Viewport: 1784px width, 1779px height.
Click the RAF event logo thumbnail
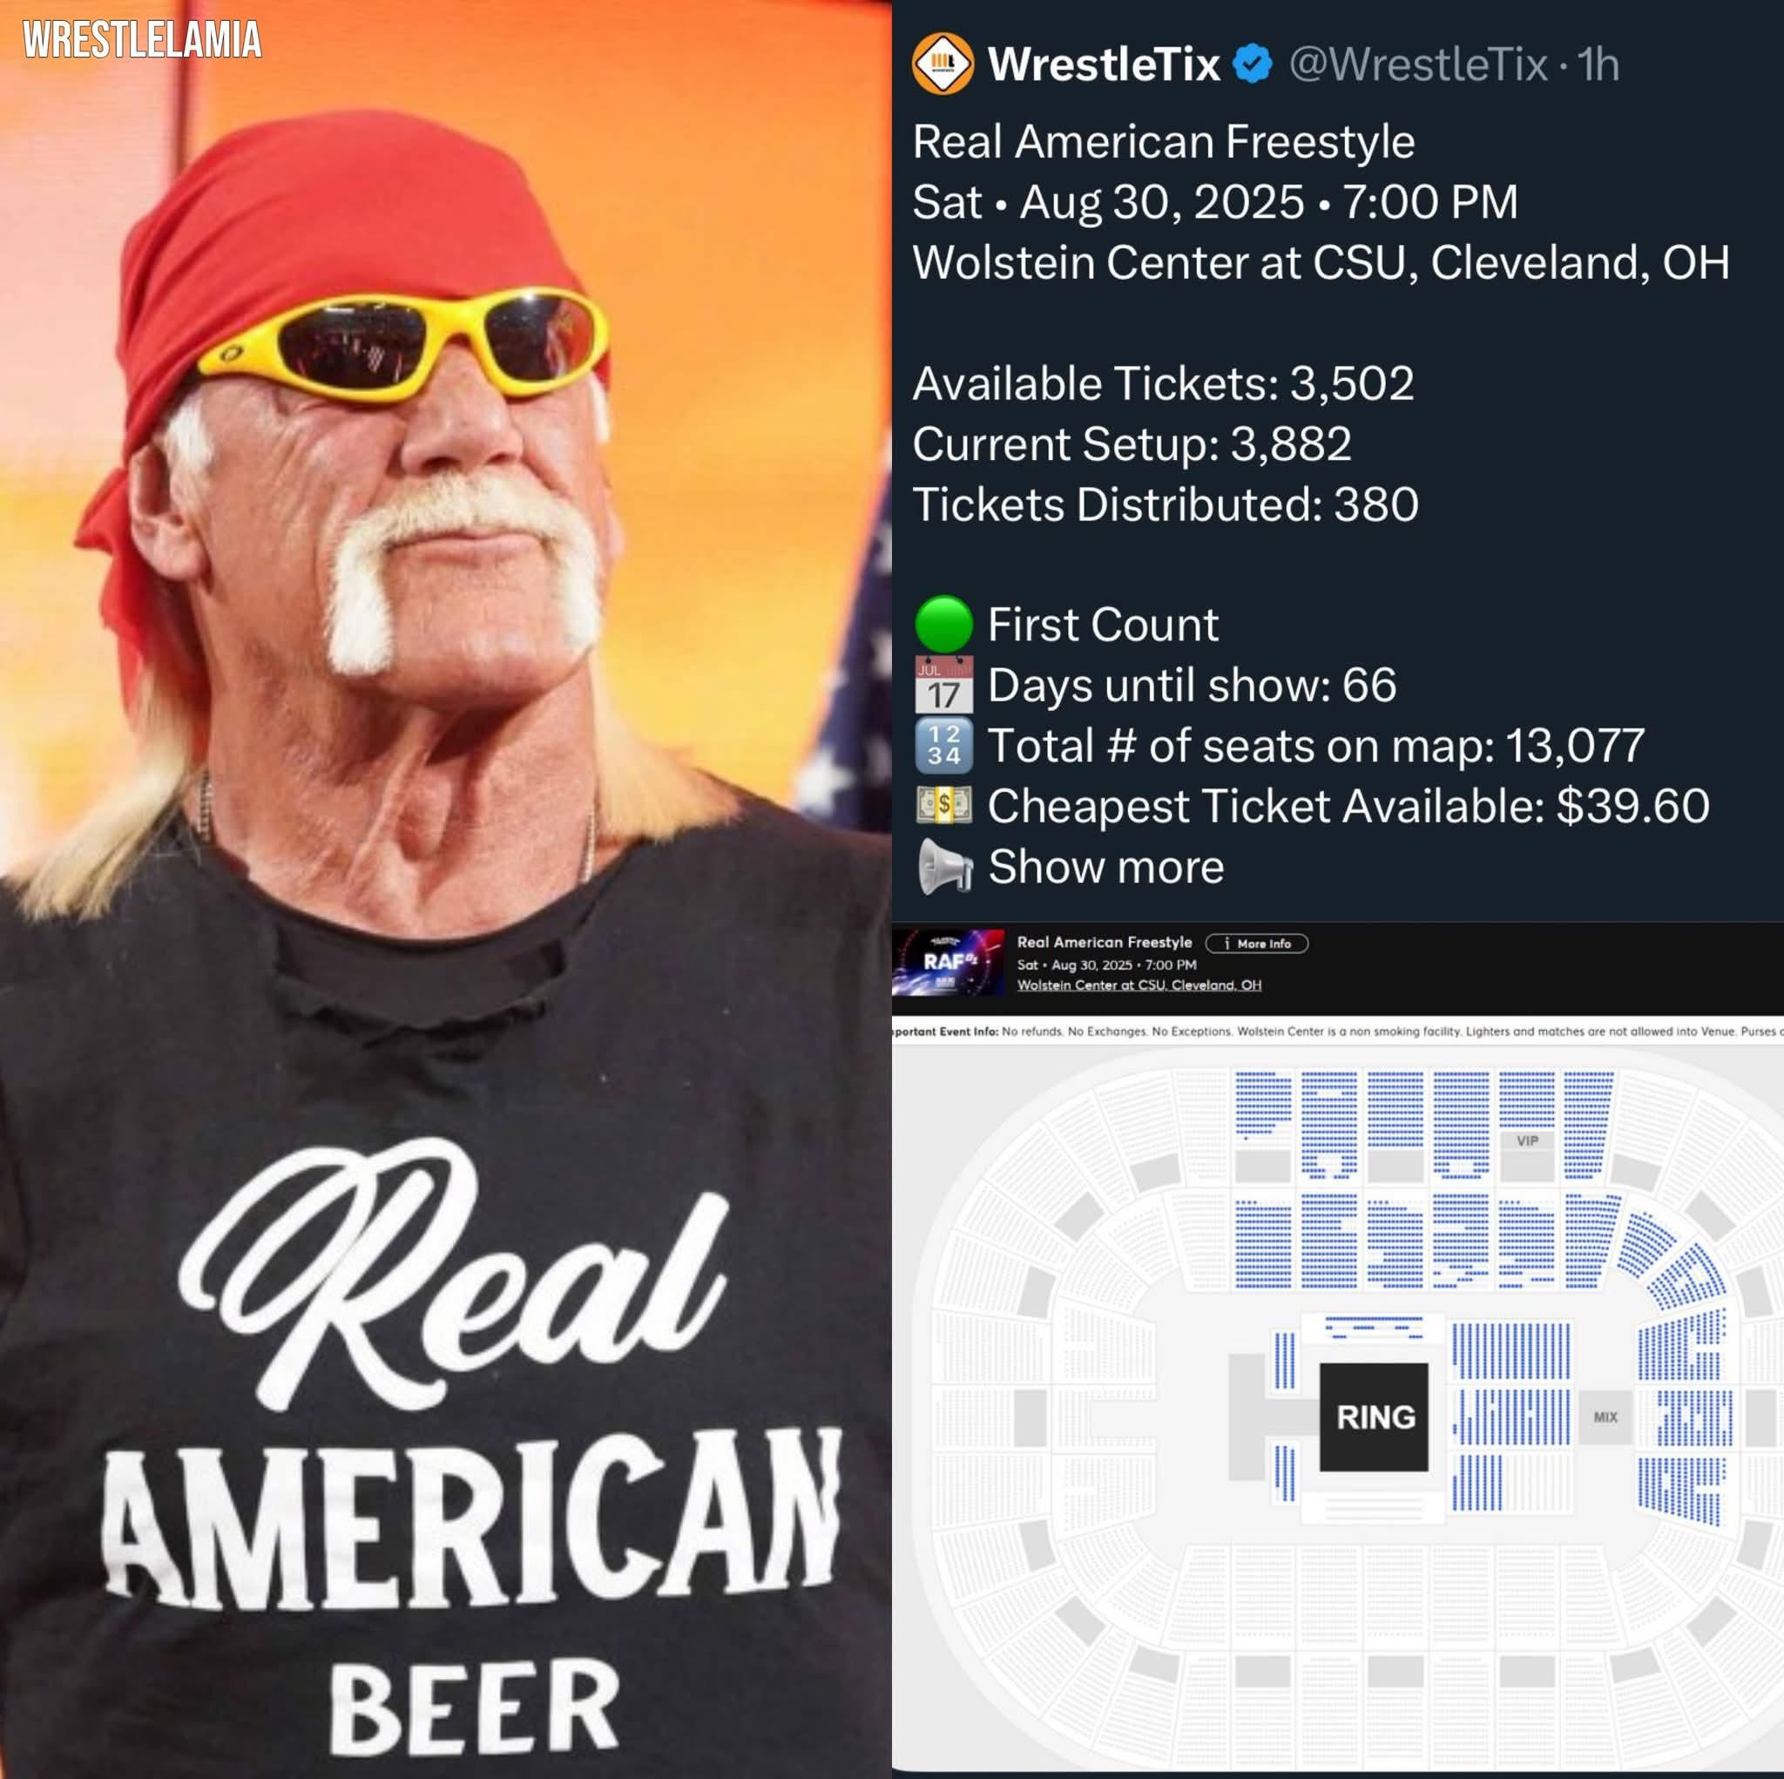[949, 963]
